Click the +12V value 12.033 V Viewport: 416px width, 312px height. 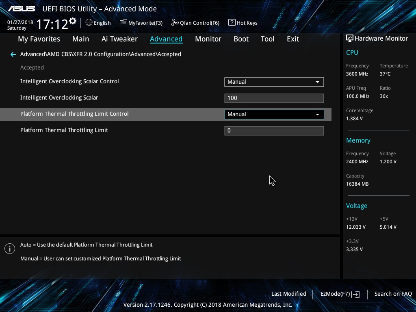tap(356, 227)
